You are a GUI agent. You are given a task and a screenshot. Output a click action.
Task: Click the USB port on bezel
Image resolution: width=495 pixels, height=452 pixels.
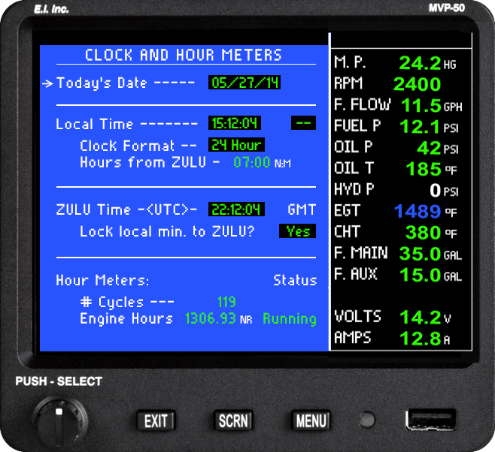431,420
